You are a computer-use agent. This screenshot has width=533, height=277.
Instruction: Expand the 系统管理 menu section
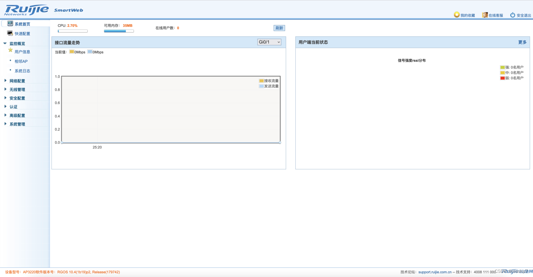[17, 124]
